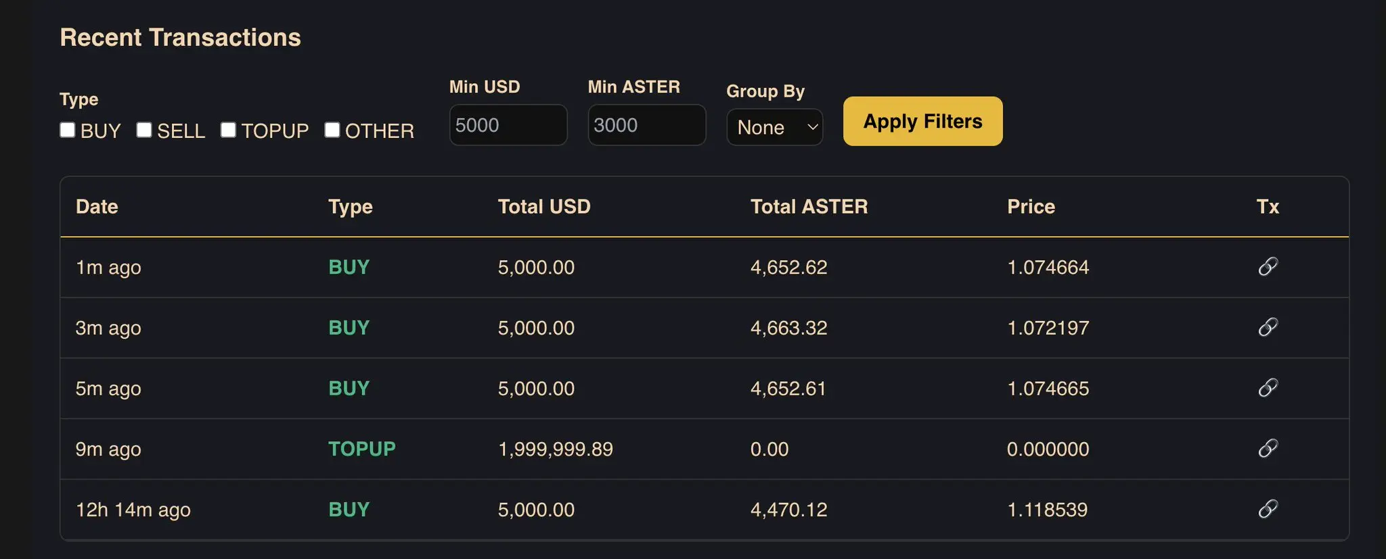
Task: Sort by the Date column header
Action: 97,207
